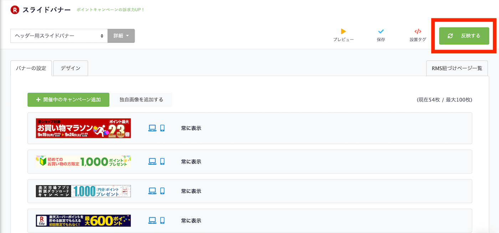
Task: Click the plus icon on 開催中のキャンペーン追加
Action: [38, 100]
